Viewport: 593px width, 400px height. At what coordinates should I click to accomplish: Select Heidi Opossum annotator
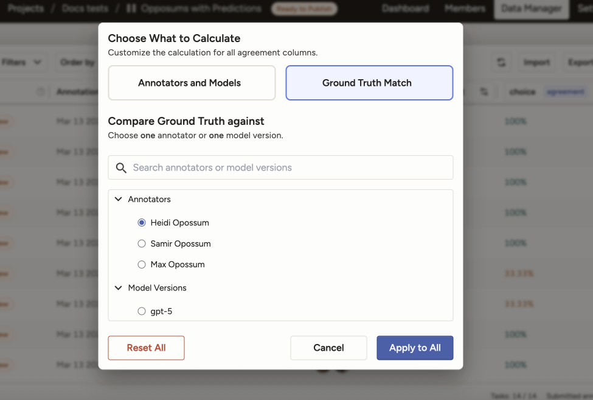pyautogui.click(x=142, y=223)
